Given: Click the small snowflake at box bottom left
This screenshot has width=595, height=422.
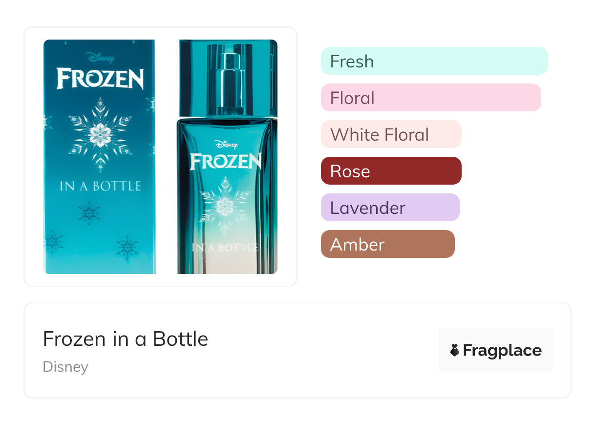Looking at the screenshot, I should pyautogui.click(x=53, y=241).
